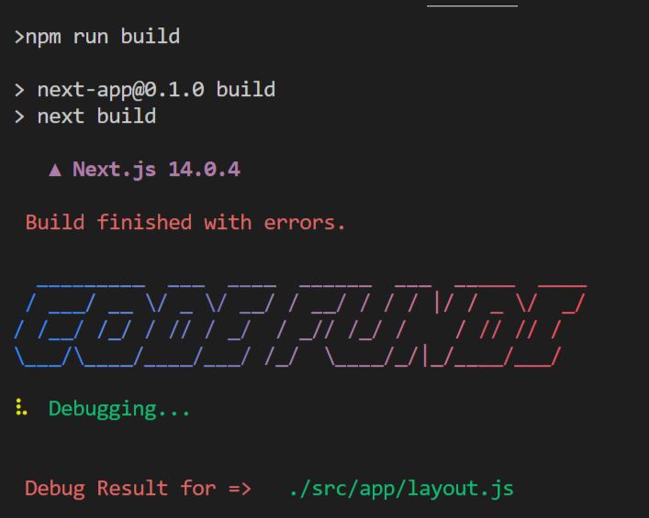The height and width of the screenshot is (518, 649).
Task: Click the green 'Debugging...' status text
Action: 119,409
